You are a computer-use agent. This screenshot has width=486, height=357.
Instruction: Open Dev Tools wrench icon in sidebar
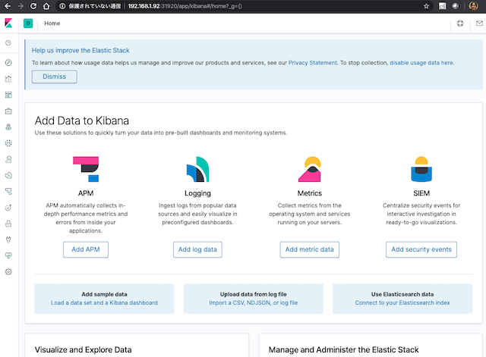[x=8, y=240]
